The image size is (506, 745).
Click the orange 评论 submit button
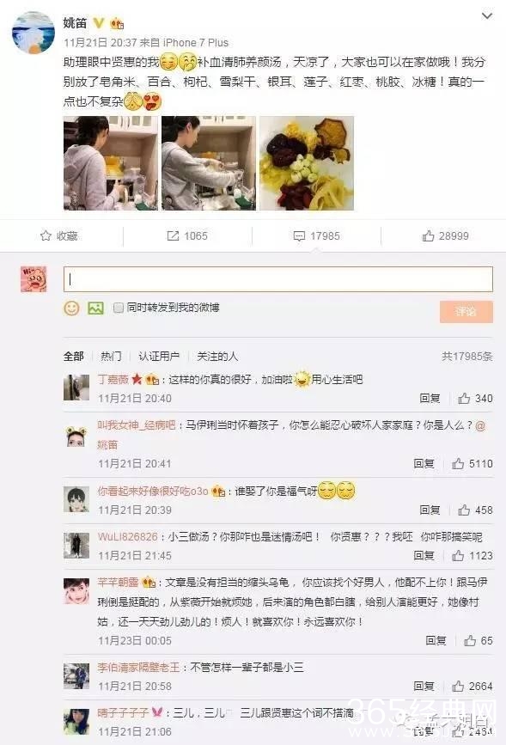pyautogui.click(x=466, y=312)
